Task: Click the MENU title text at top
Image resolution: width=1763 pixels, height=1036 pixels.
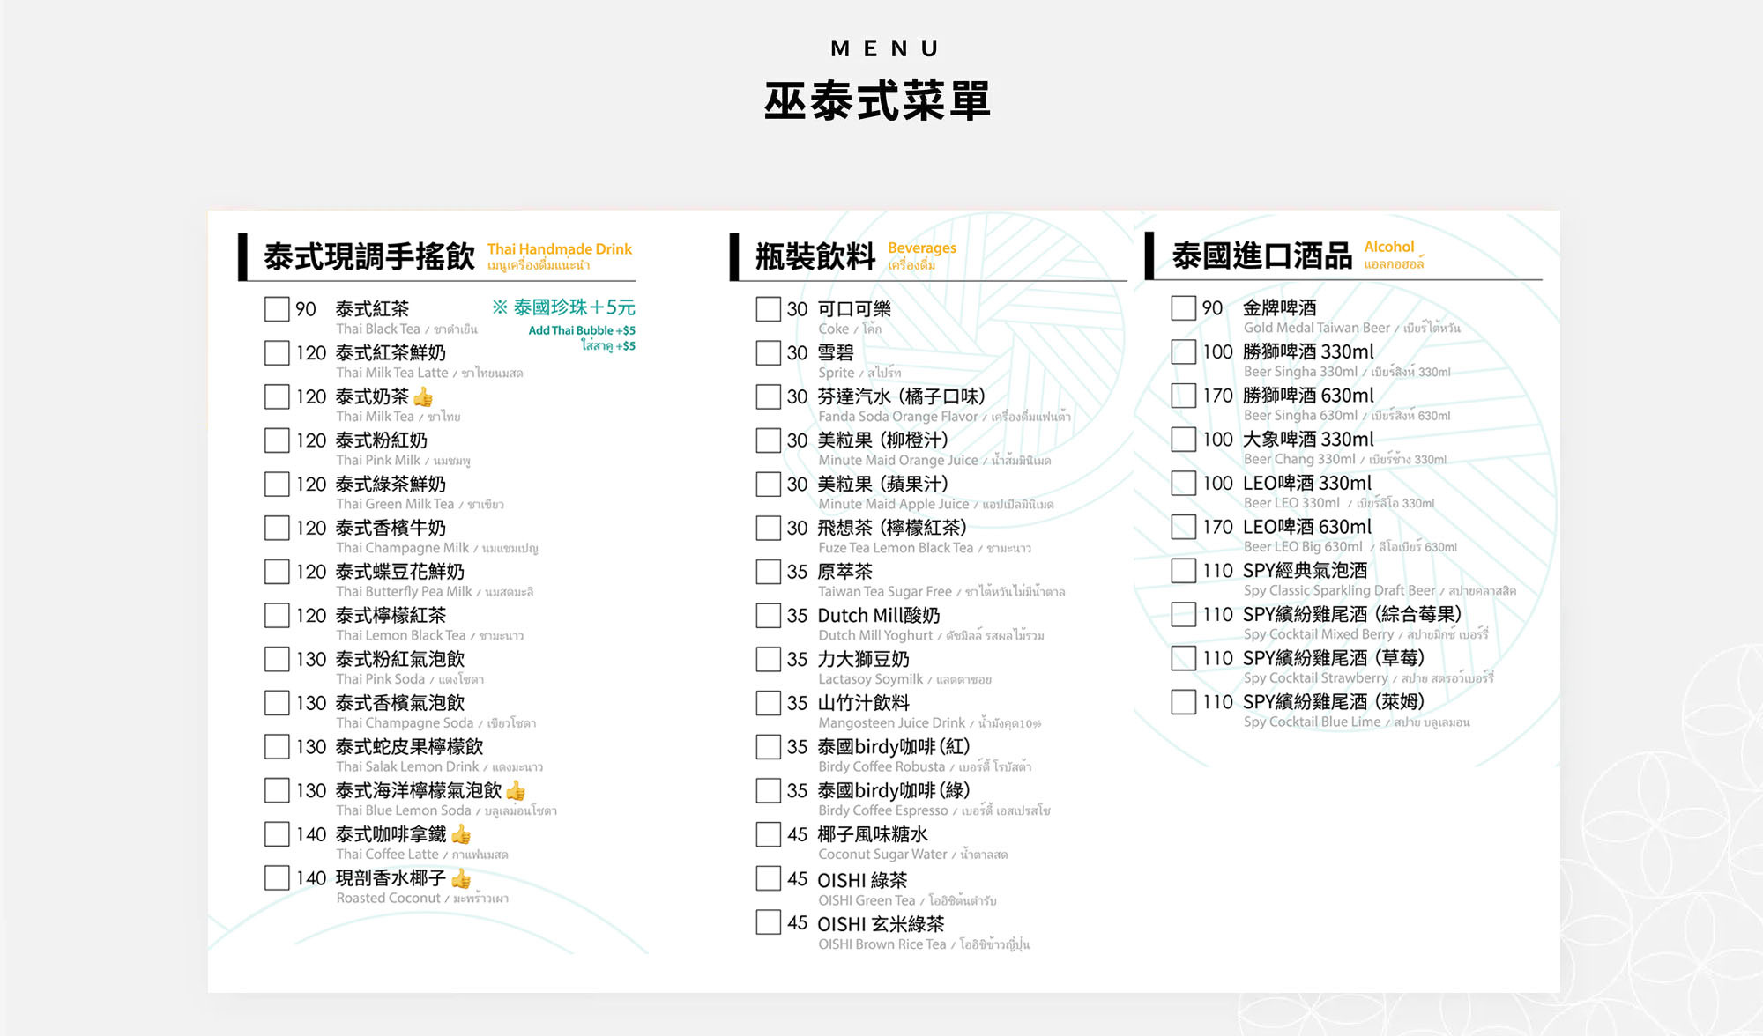Action: (884, 48)
